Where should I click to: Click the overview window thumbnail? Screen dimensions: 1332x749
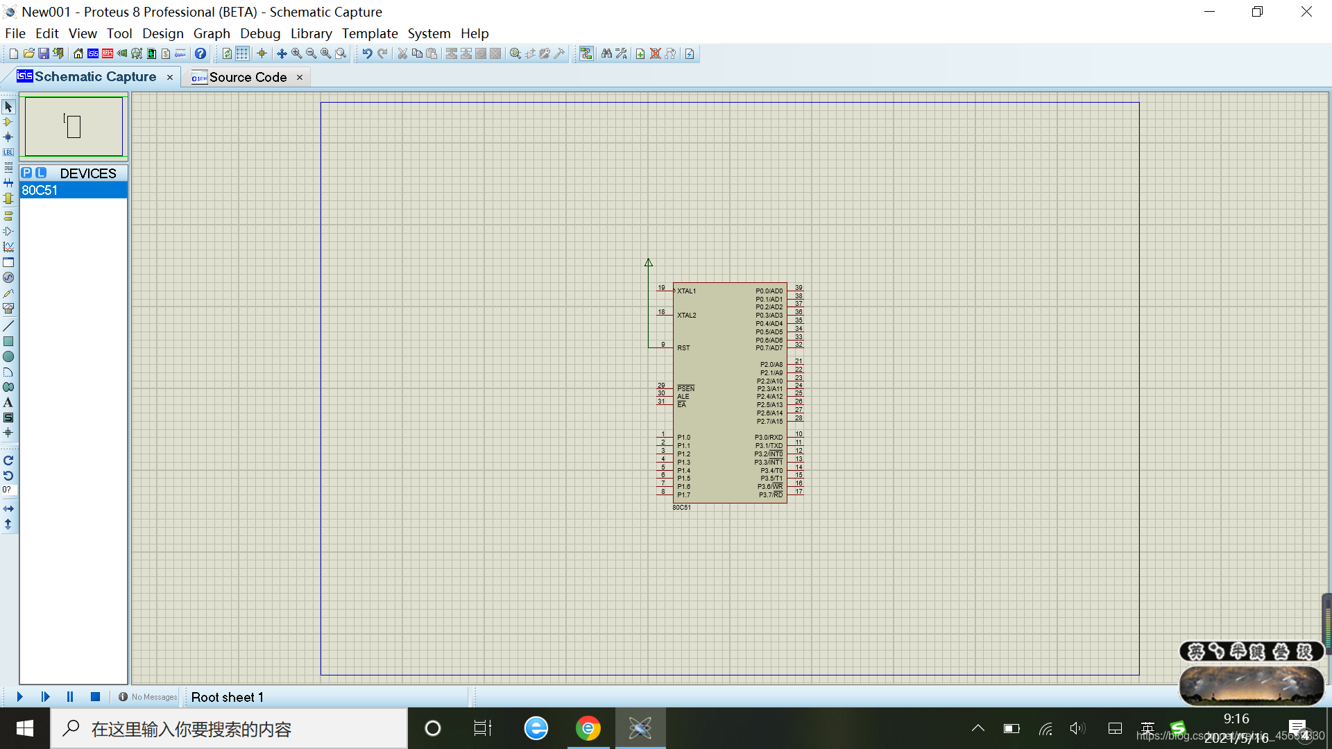[x=74, y=126]
